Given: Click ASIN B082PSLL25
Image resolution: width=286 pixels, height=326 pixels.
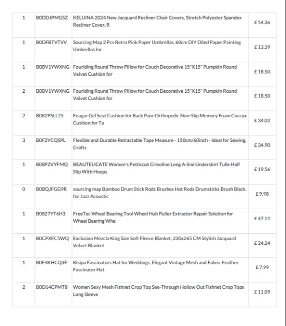Looking at the screenshot, I should [x=49, y=115].
